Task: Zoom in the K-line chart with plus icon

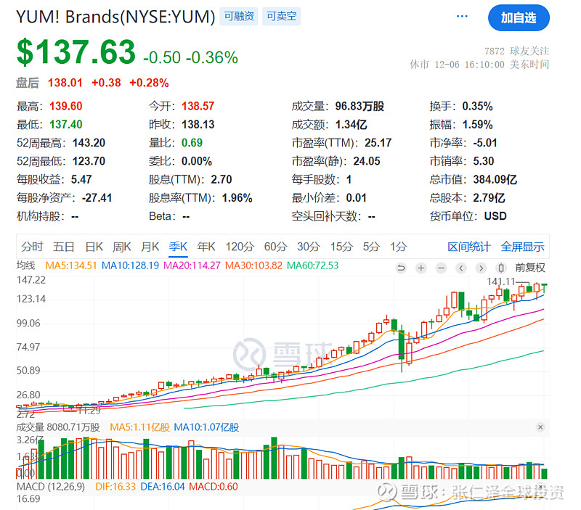Action: point(421,268)
